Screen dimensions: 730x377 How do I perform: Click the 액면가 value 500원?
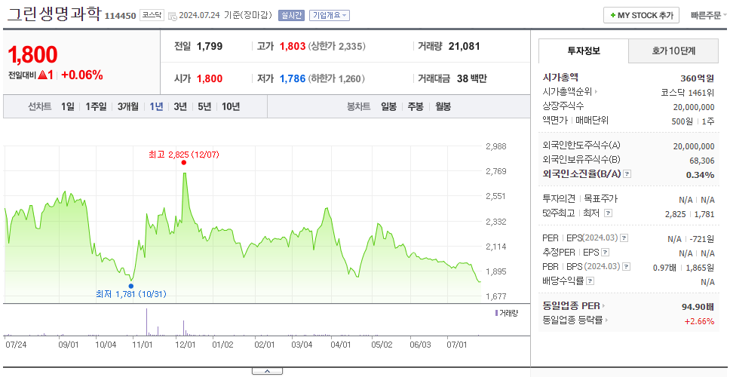point(683,121)
